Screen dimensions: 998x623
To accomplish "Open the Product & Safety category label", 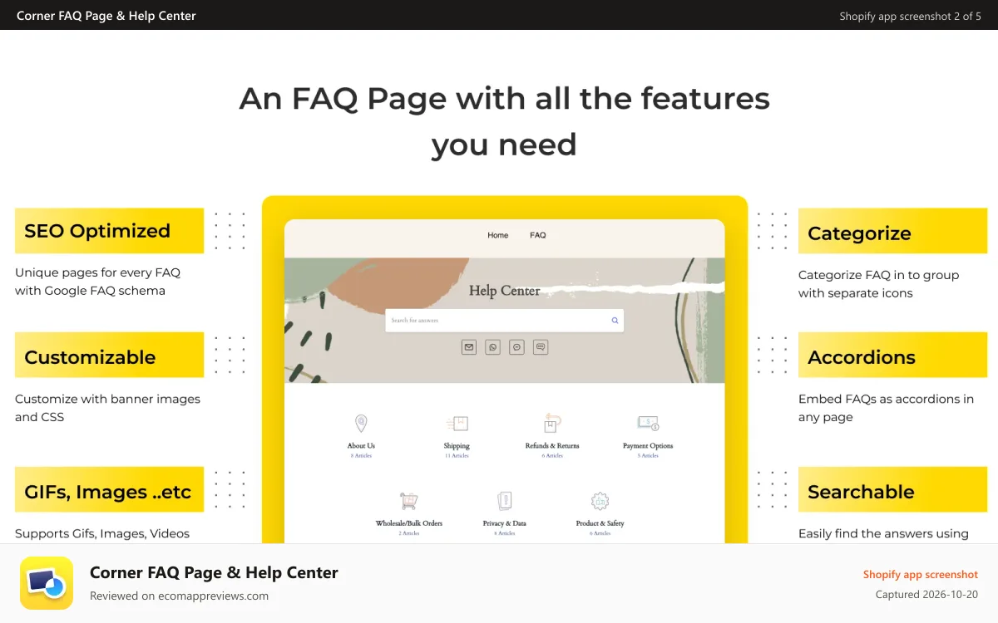I will 600,523.
